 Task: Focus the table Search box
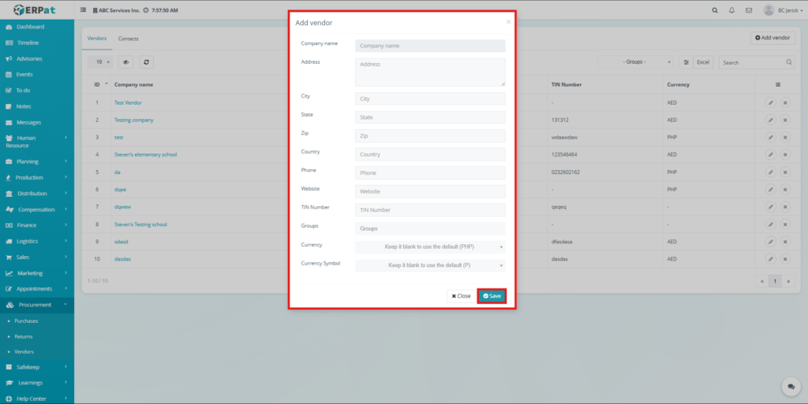coord(756,62)
